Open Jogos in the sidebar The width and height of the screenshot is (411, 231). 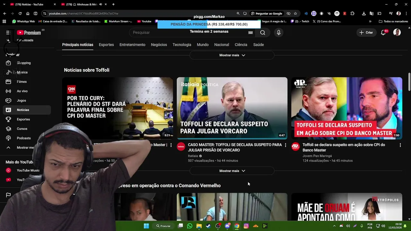point(27,100)
